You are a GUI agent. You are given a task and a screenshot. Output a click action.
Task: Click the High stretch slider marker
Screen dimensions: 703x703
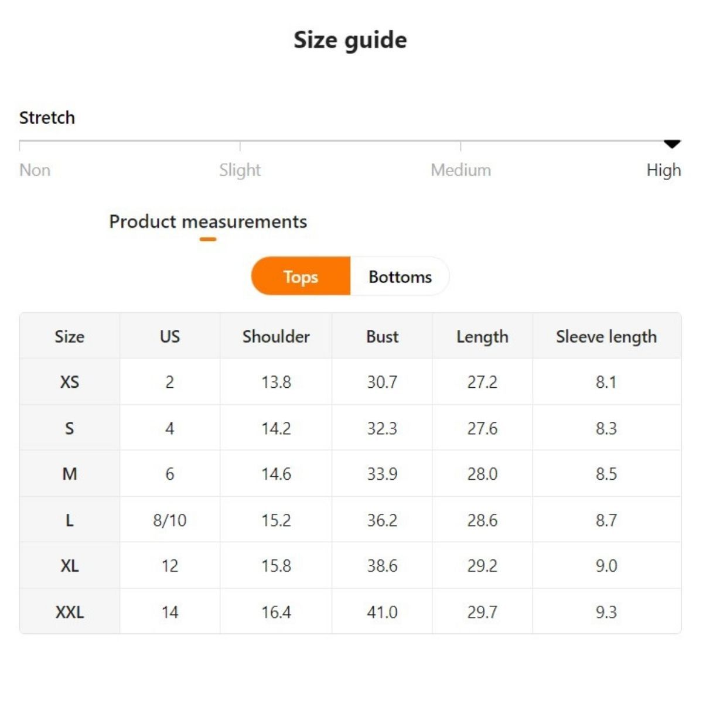(x=672, y=144)
